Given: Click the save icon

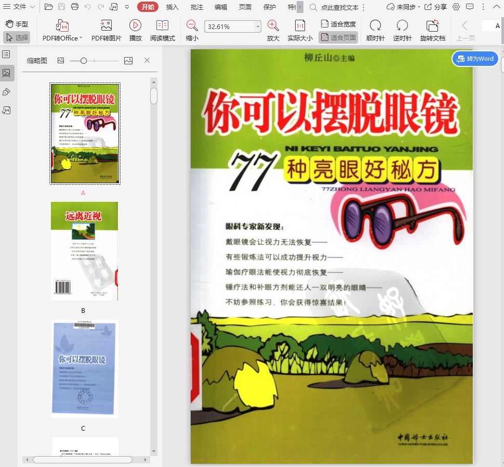Looking at the screenshot, I should click(x=61, y=7).
